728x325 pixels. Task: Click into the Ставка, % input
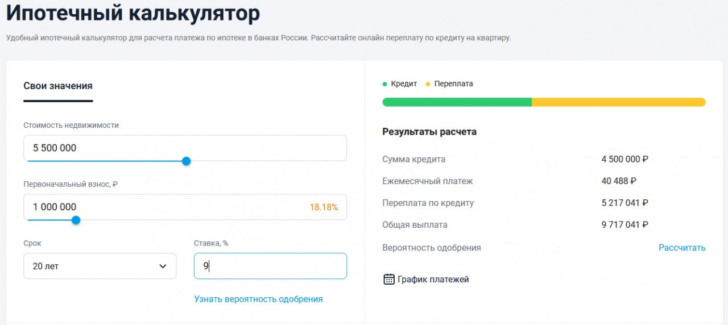[x=270, y=266]
